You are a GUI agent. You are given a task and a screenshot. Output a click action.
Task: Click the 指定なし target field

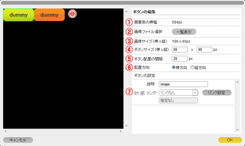[x=178, y=100]
